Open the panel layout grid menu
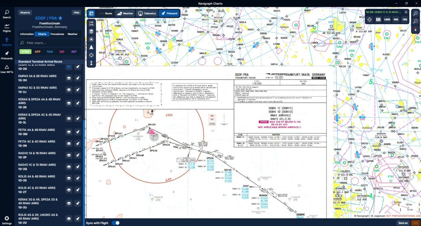 (91, 13)
